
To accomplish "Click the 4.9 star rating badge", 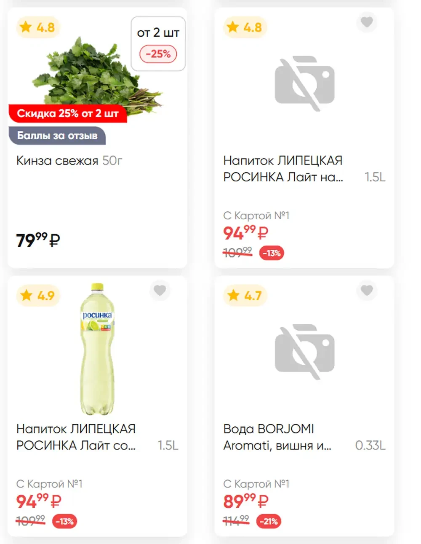I will point(38,296).
